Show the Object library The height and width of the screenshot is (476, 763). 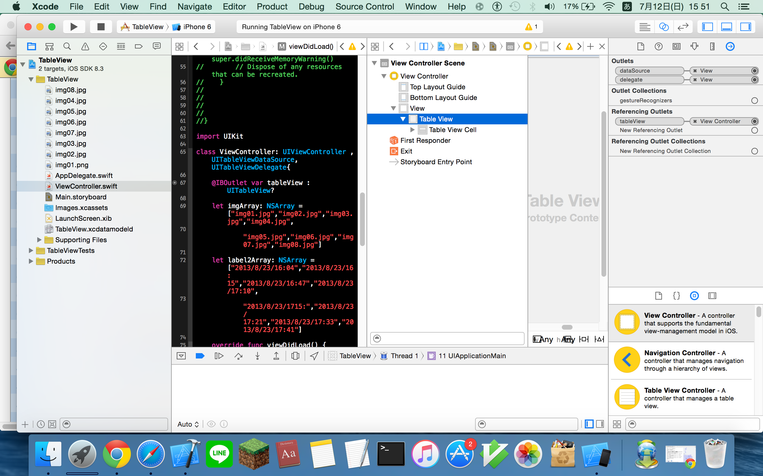pyautogui.click(x=694, y=296)
